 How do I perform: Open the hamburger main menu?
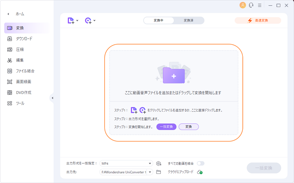pyautogui.click(x=259, y=5)
